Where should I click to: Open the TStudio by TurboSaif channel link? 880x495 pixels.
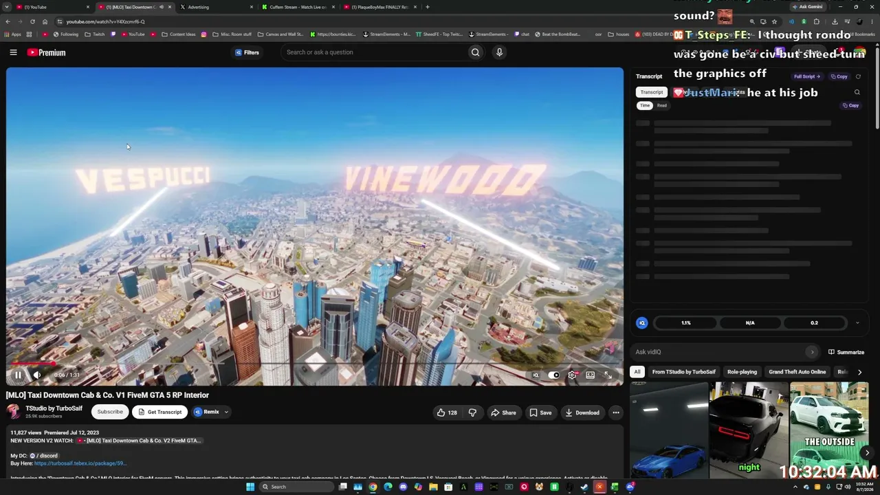click(54, 408)
